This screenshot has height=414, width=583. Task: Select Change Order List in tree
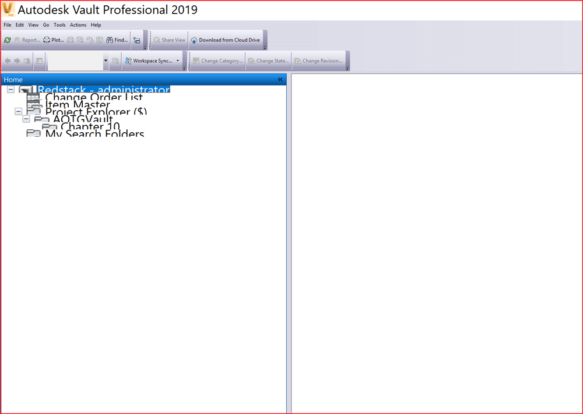[94, 97]
